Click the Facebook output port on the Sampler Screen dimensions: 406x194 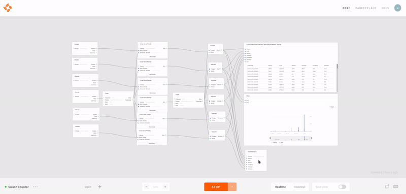click(x=224, y=118)
